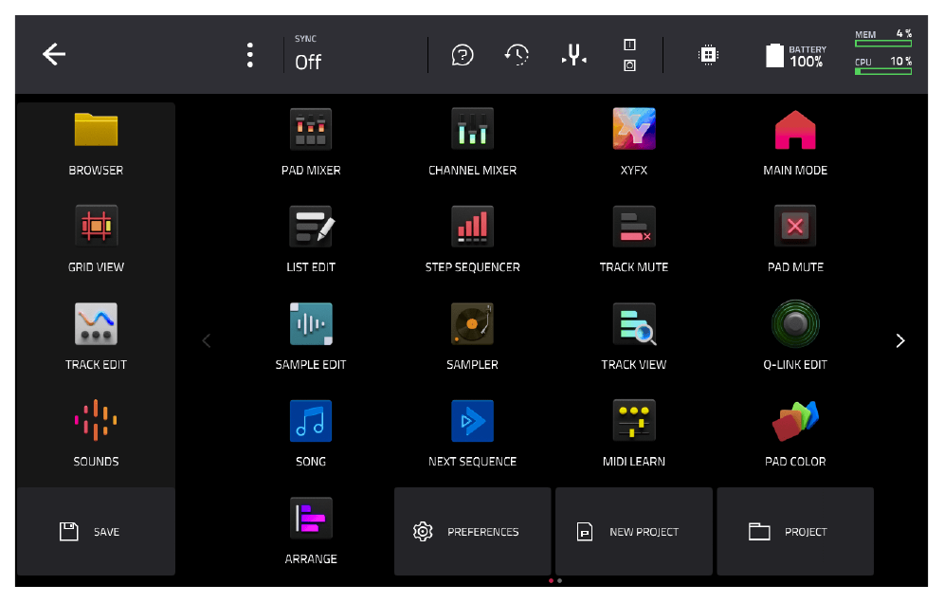The image size is (944, 603).
Task: Open Preferences
Action: (x=472, y=531)
